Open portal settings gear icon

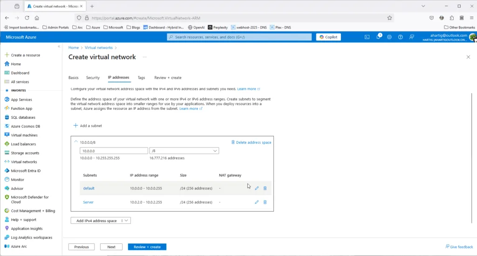[x=389, y=37]
